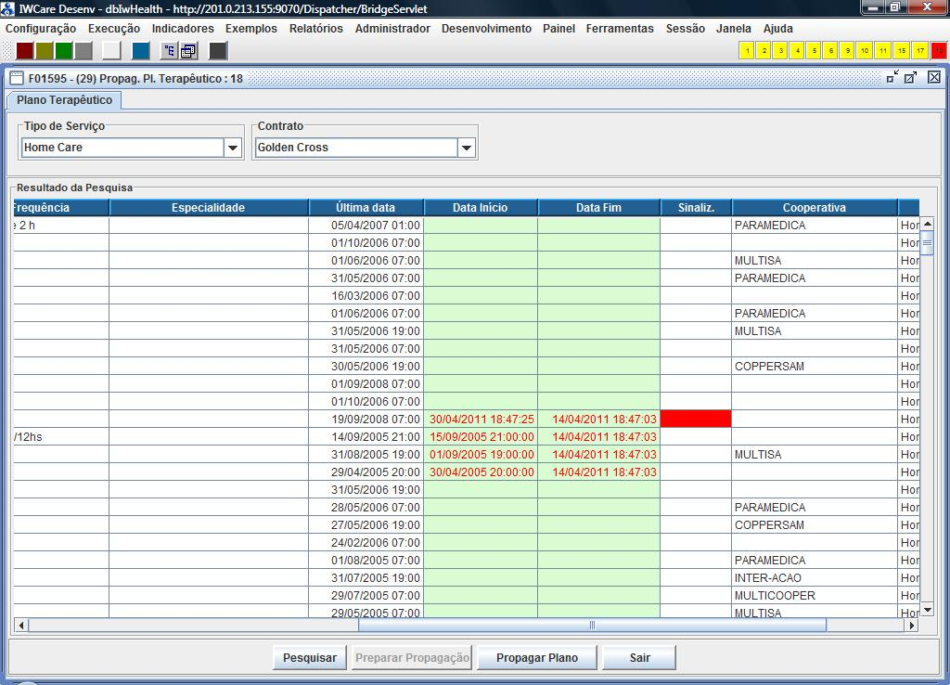Switch to red window button 18
This screenshot has width=950, height=685.
point(939,51)
